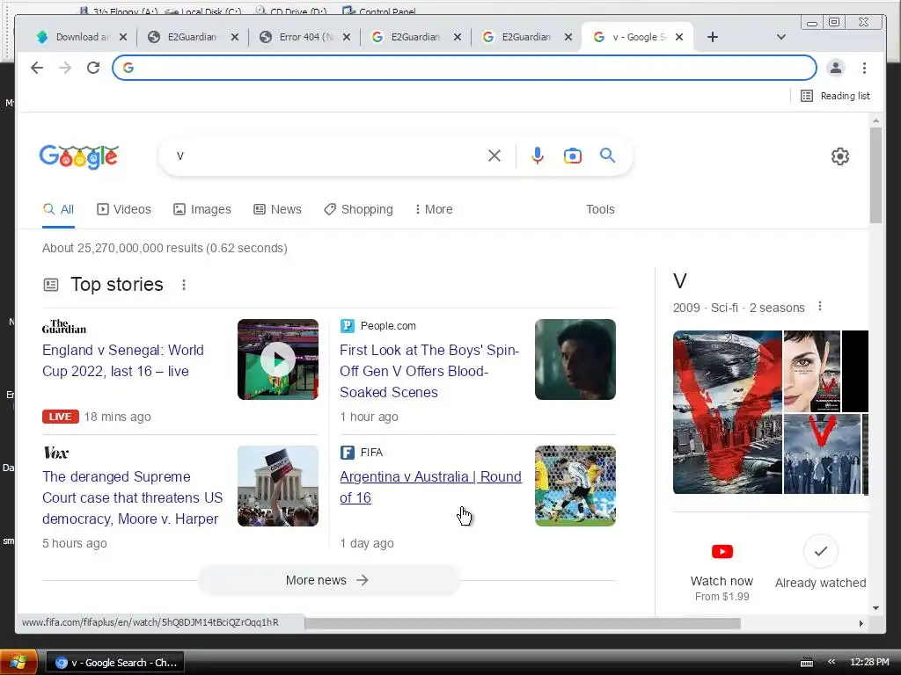Click the magnifier search button

tap(607, 155)
